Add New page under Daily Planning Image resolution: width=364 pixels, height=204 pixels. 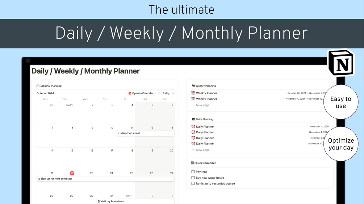tap(202, 150)
